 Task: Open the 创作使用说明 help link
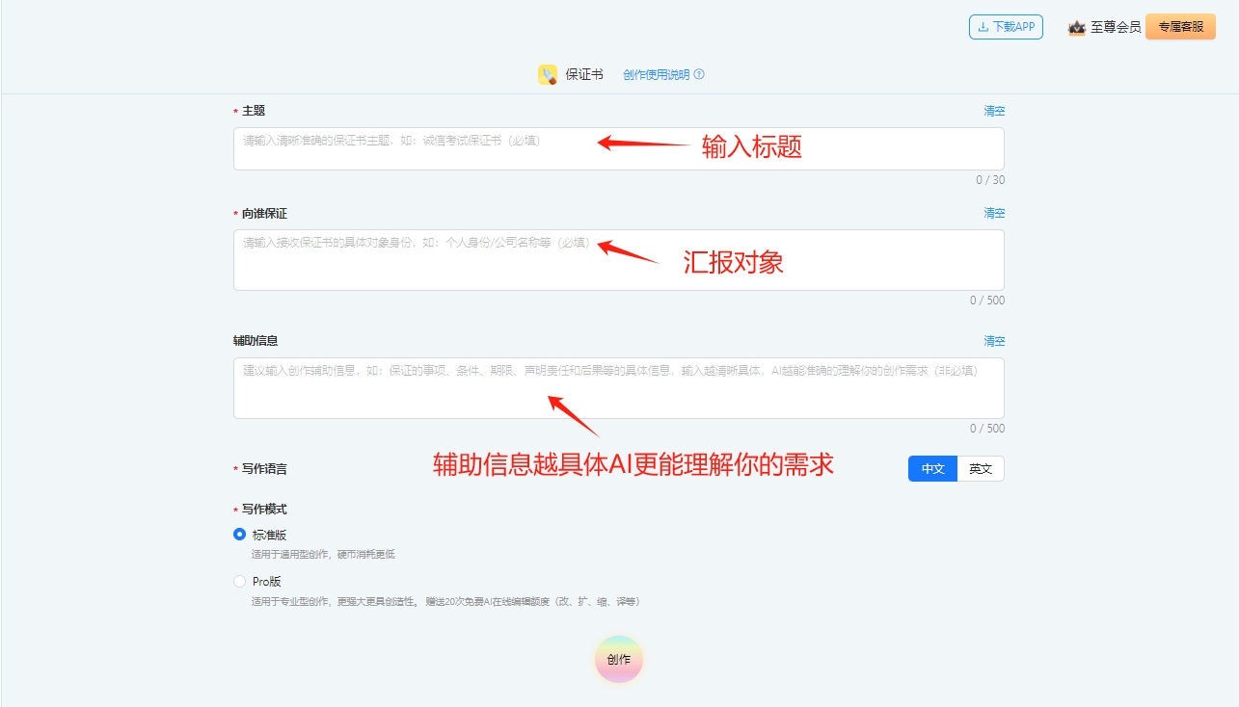(x=656, y=74)
